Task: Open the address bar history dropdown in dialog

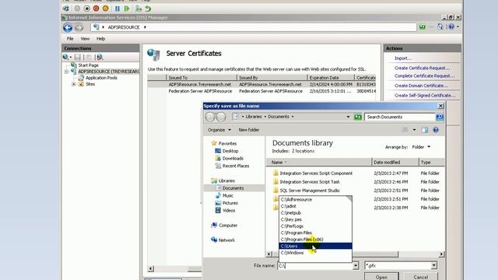Action: coord(348,117)
